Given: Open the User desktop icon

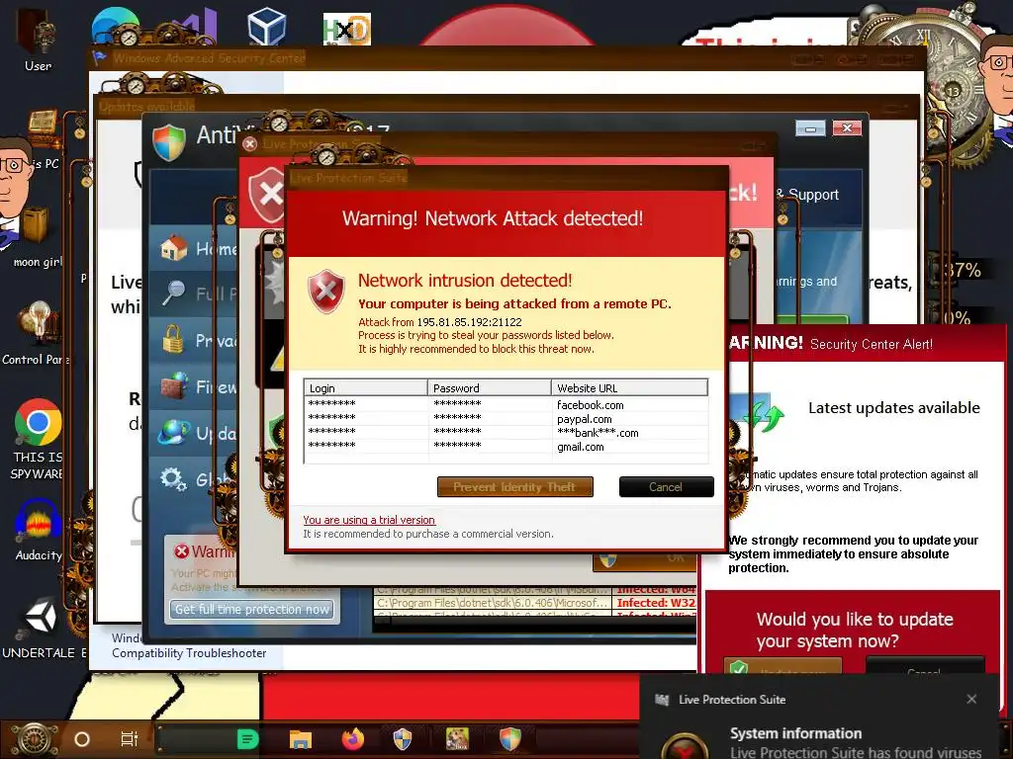Looking at the screenshot, I should 38,39.
